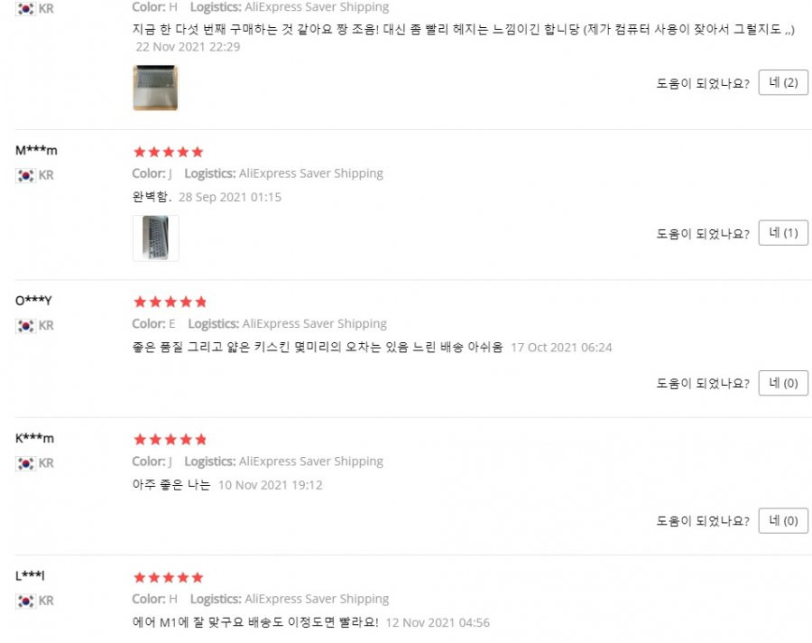This screenshot has width=812, height=643.
Task: Select reviewer name O***Y
Action: click(33, 300)
